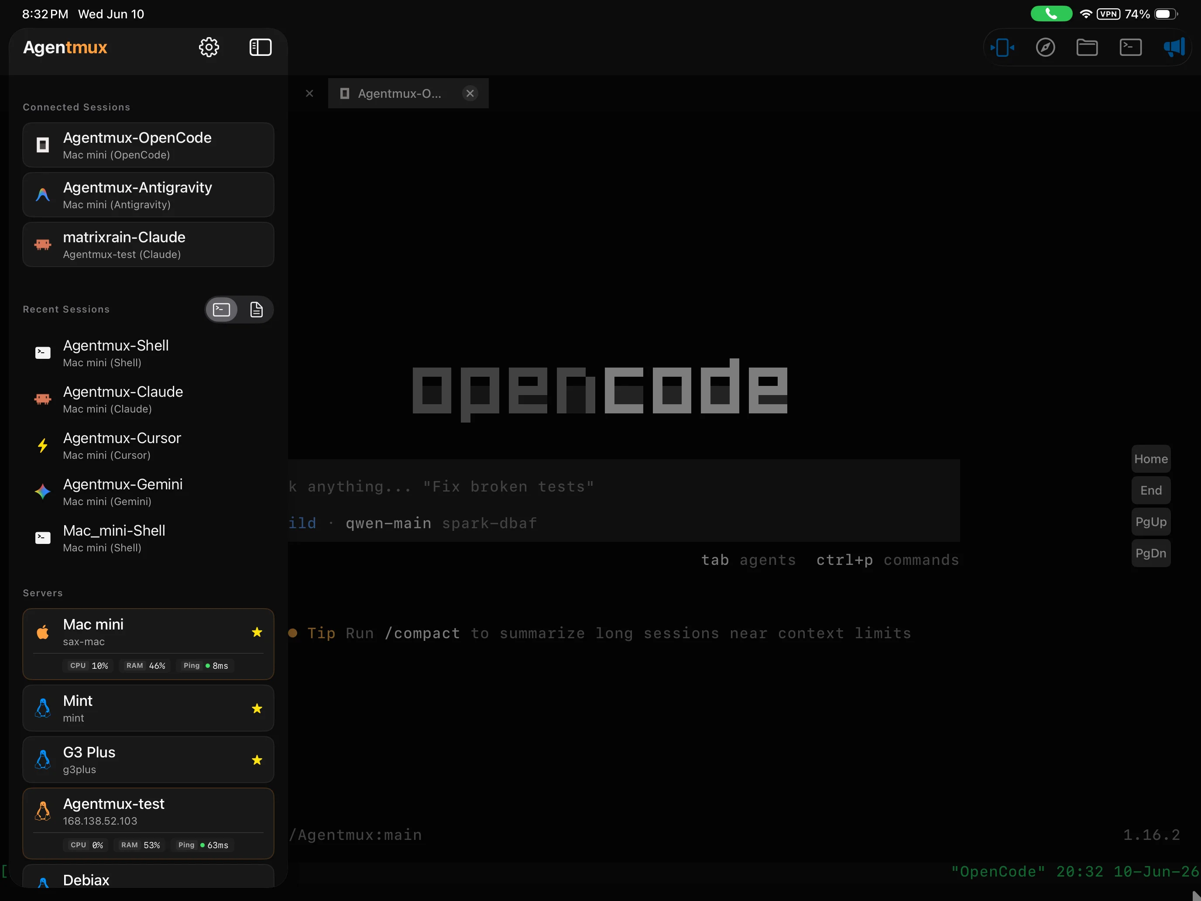The width and height of the screenshot is (1201, 901).
Task: Click the Agentmux-Gemini star icon
Action: click(x=43, y=492)
